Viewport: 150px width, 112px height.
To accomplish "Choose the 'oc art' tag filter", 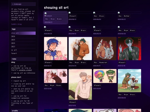I will point(23,50).
